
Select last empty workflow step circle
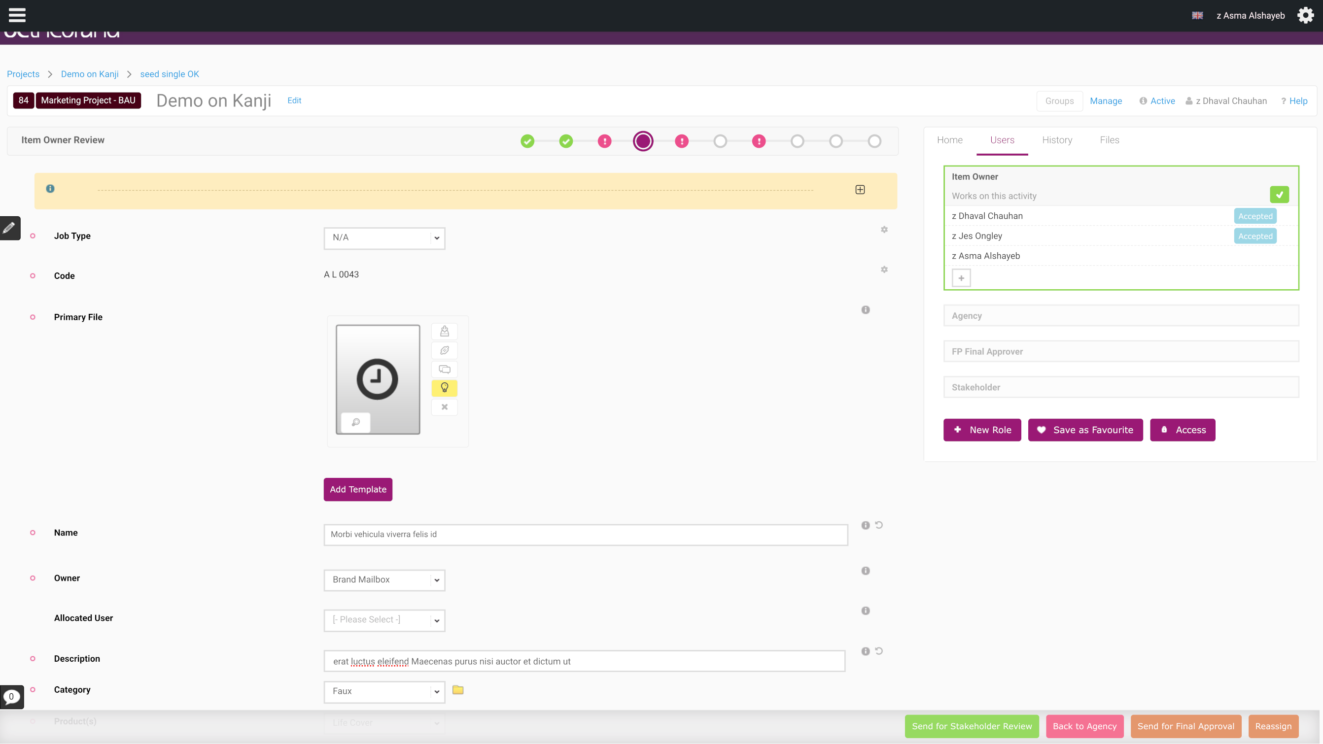874,141
